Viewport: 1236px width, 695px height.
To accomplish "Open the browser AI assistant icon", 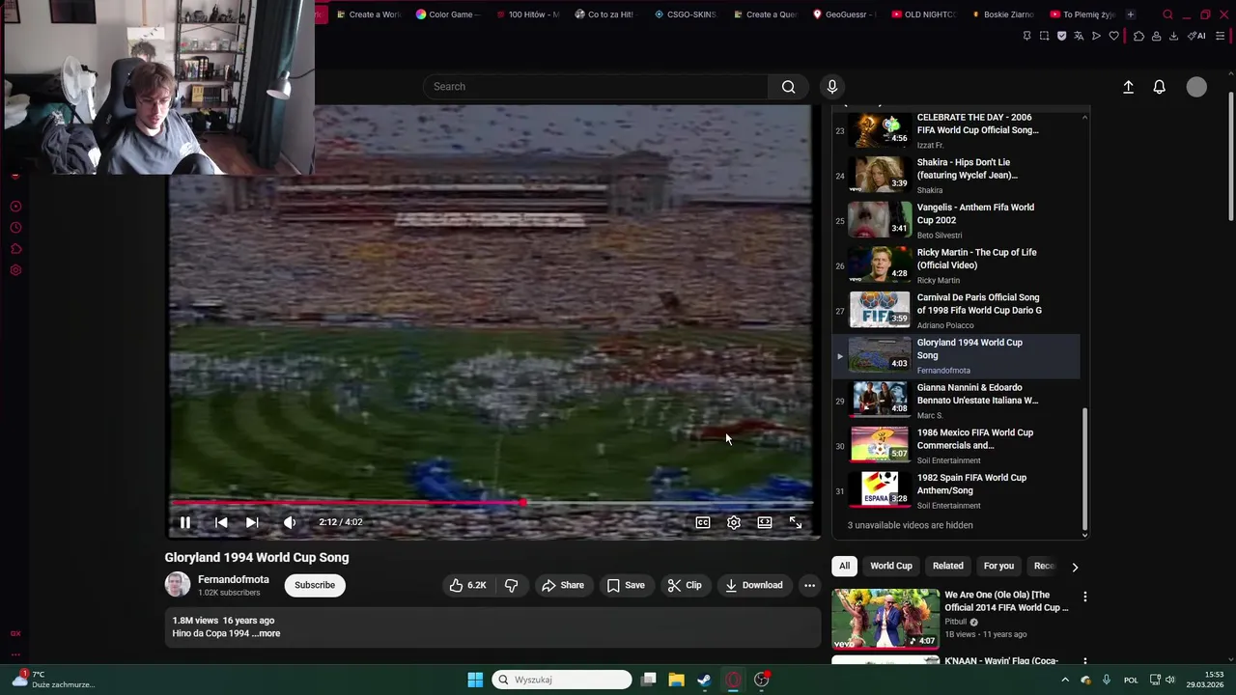I will (x=1196, y=36).
